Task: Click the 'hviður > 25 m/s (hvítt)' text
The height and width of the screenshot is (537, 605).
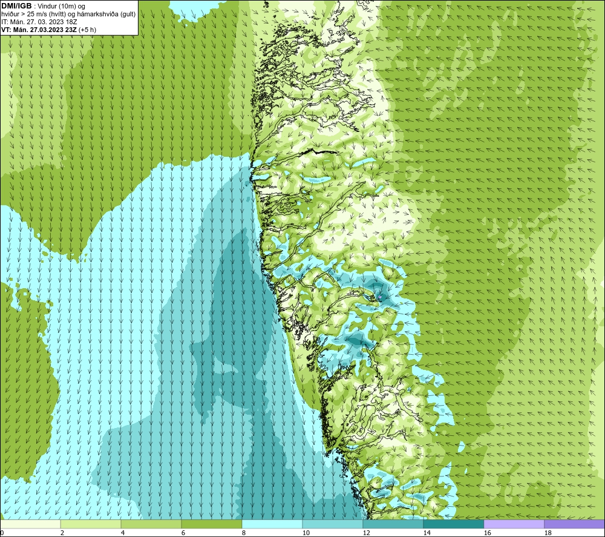Action: coord(34,15)
